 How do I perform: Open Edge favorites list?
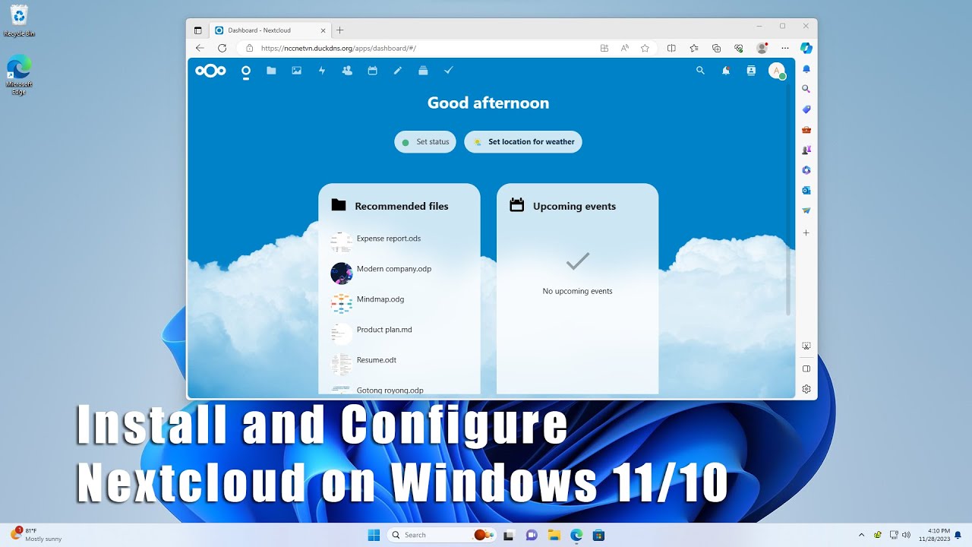pos(694,48)
